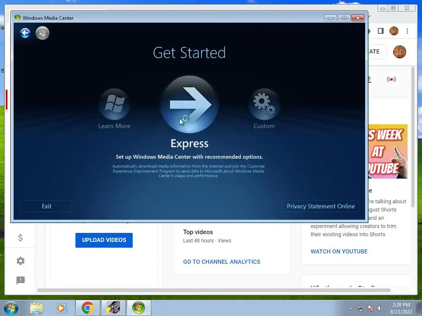Open the clock showing 2:28 PM
The image size is (422, 316).
tap(401, 308)
